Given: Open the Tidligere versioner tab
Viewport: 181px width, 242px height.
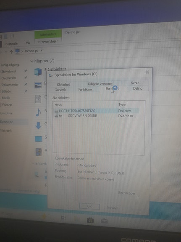Looking at the screenshot, I should [100, 84].
